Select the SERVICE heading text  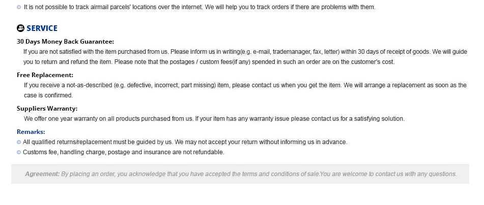42,28
